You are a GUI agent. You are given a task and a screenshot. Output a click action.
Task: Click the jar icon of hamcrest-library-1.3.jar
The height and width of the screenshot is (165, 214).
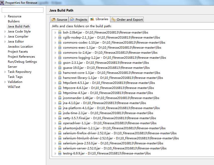pyautogui.click(x=60, y=78)
